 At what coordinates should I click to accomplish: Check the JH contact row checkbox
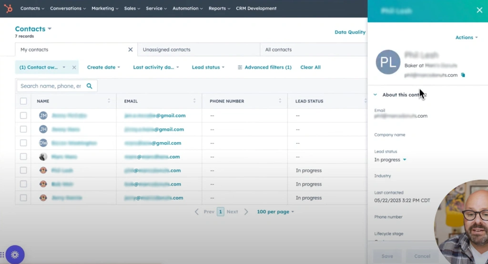tap(23, 129)
